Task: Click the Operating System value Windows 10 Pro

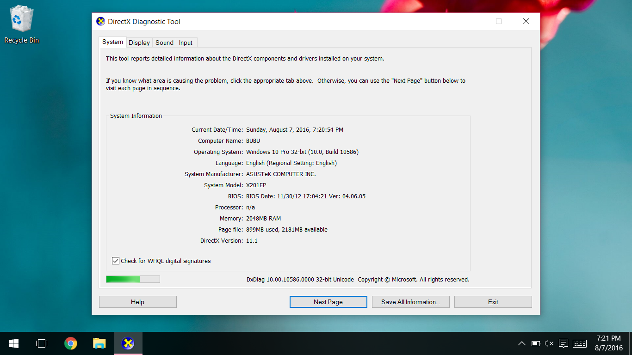Action: [x=302, y=152]
